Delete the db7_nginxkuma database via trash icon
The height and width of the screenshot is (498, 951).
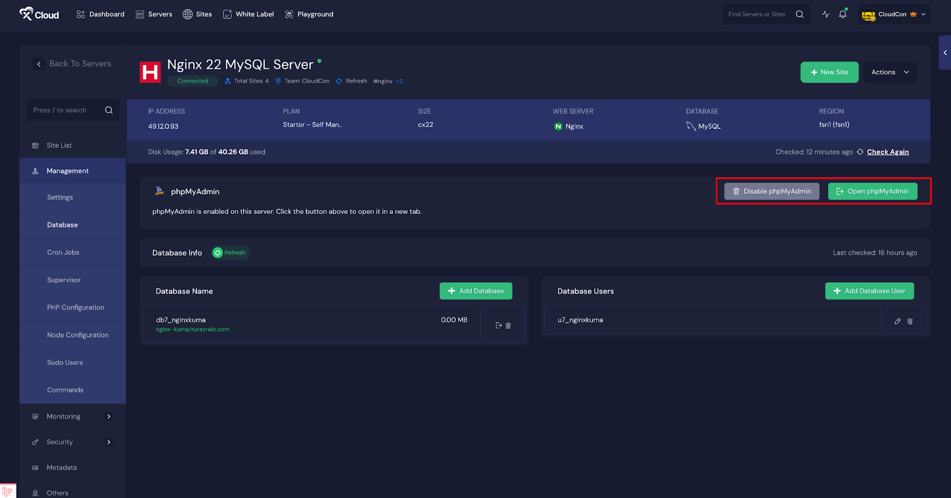pyautogui.click(x=508, y=326)
